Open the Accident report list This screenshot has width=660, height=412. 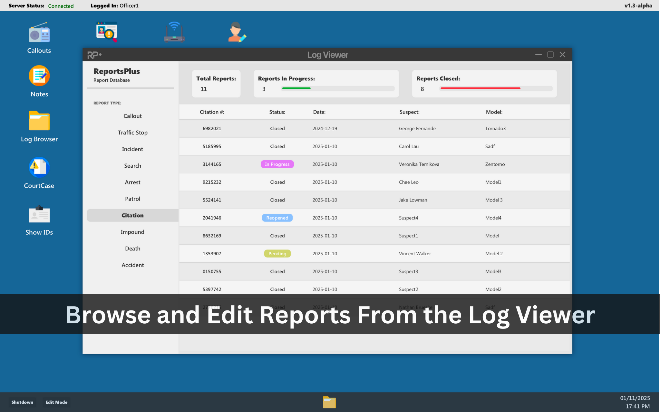coord(132,265)
